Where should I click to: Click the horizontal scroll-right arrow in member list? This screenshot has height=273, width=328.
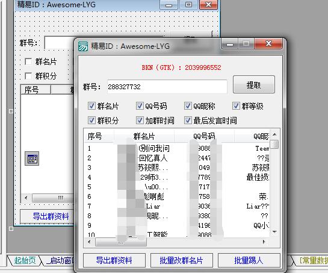click(x=264, y=242)
